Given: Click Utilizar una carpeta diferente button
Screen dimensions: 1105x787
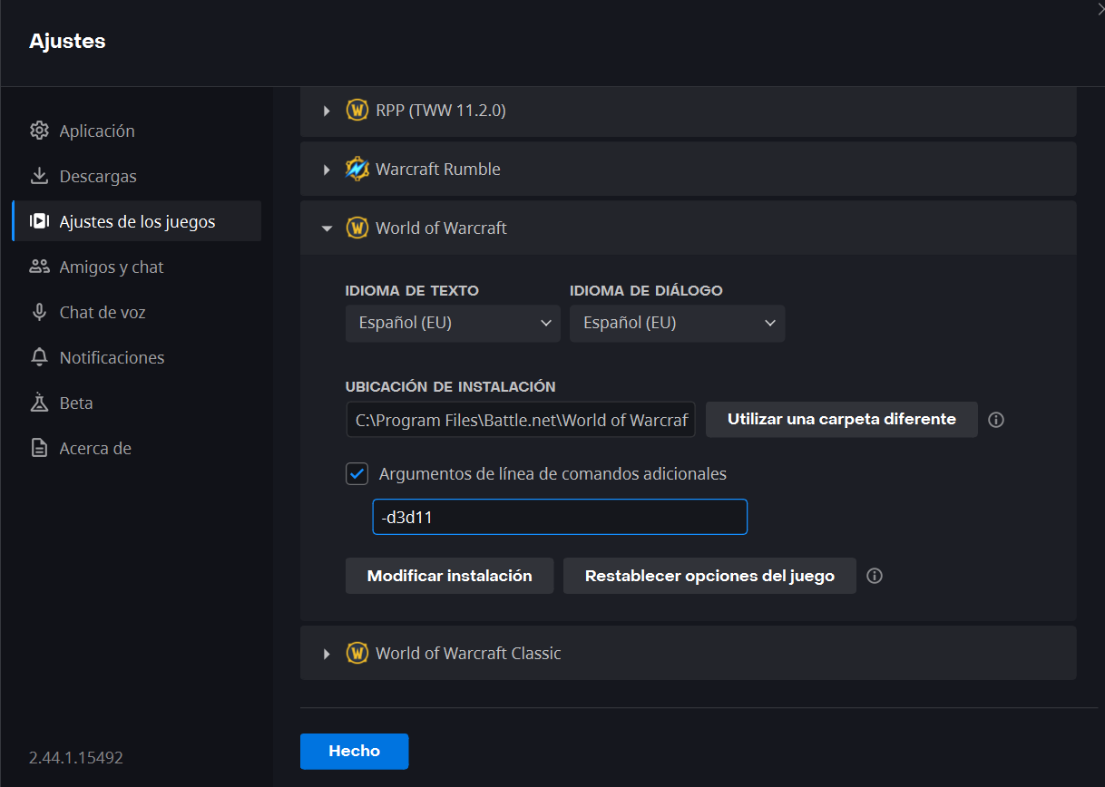Looking at the screenshot, I should point(842,420).
